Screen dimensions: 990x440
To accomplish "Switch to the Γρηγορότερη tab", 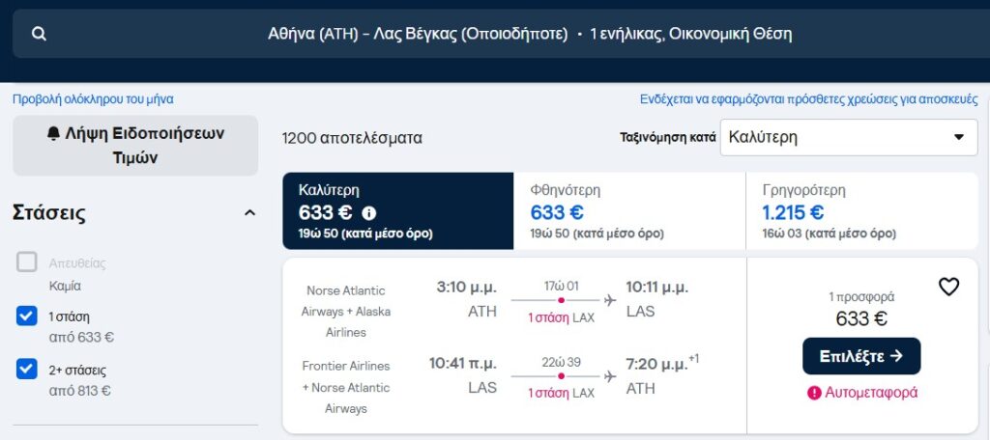I will point(861,211).
